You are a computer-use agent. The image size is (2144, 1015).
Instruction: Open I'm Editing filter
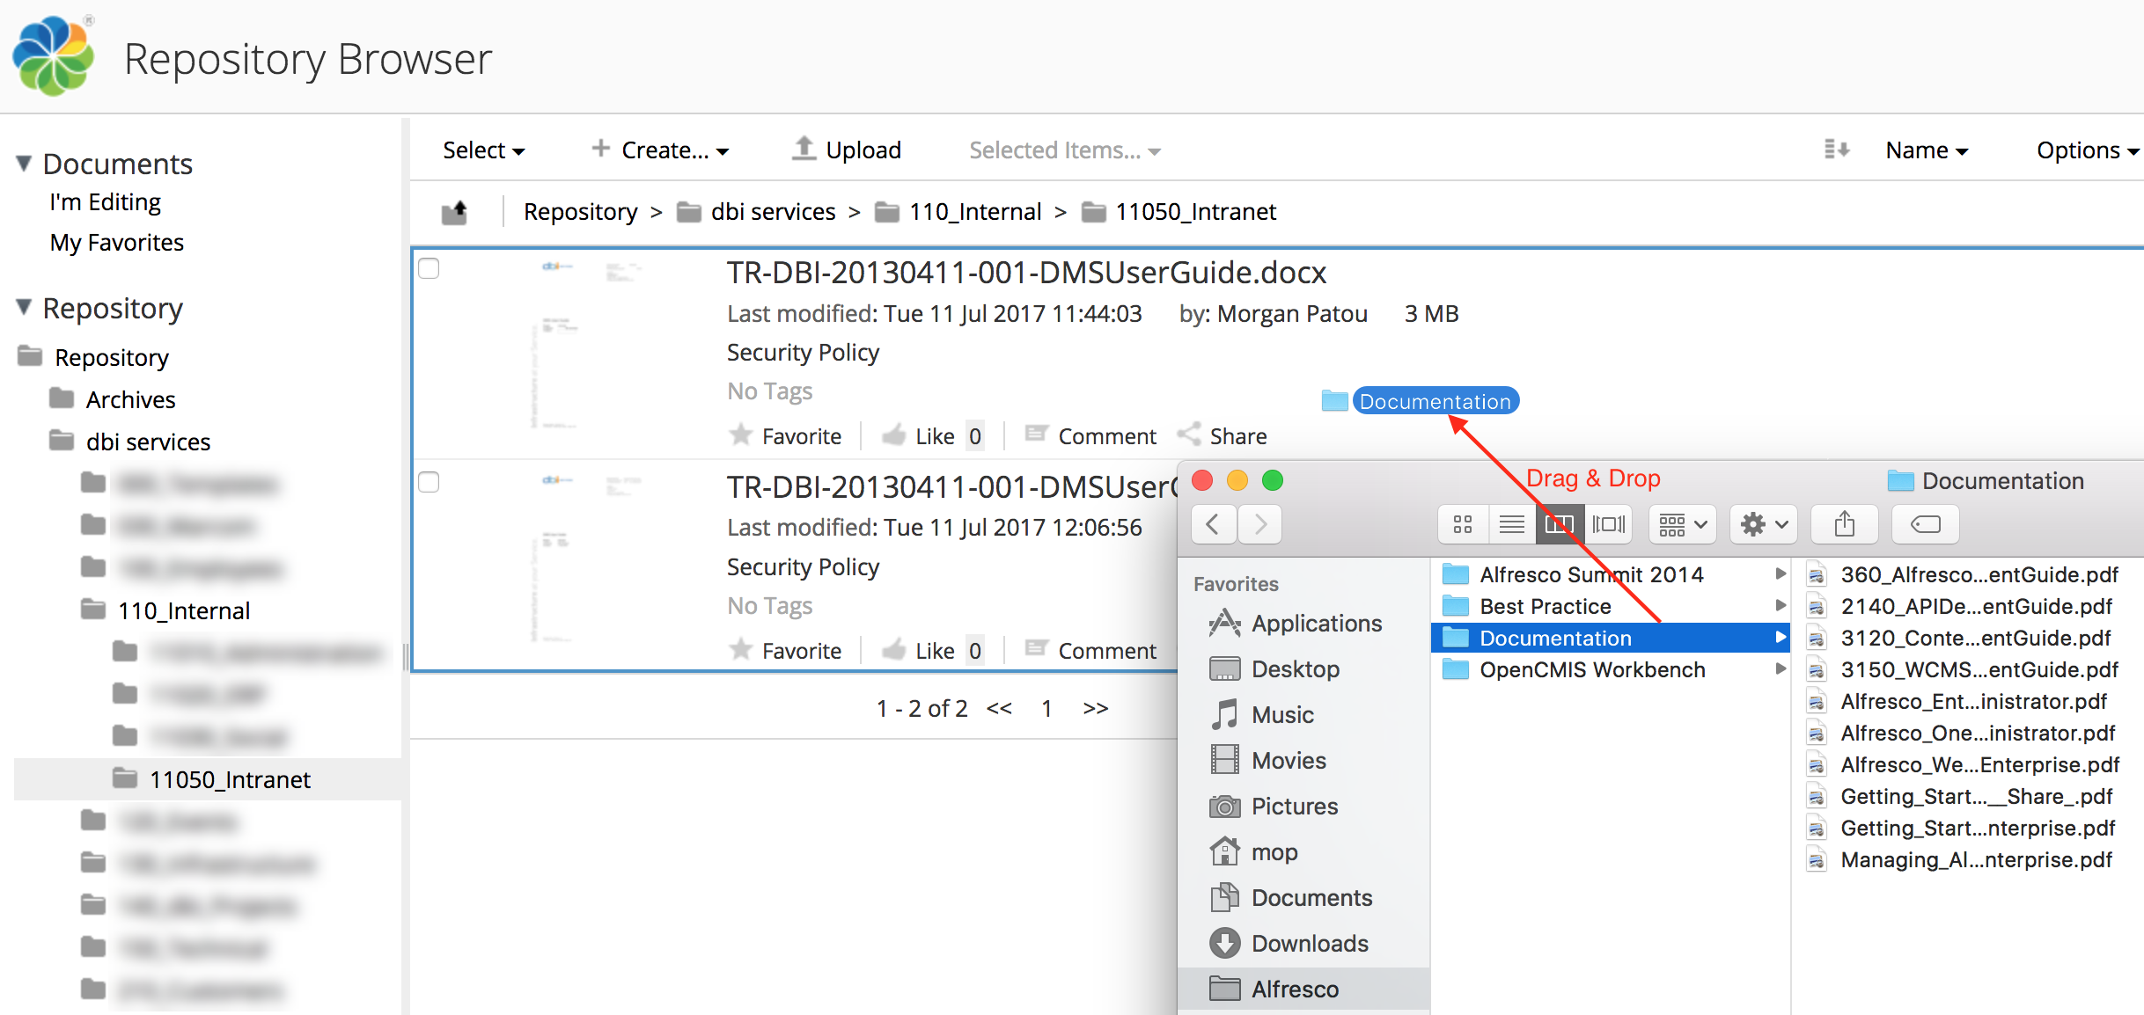tap(105, 202)
